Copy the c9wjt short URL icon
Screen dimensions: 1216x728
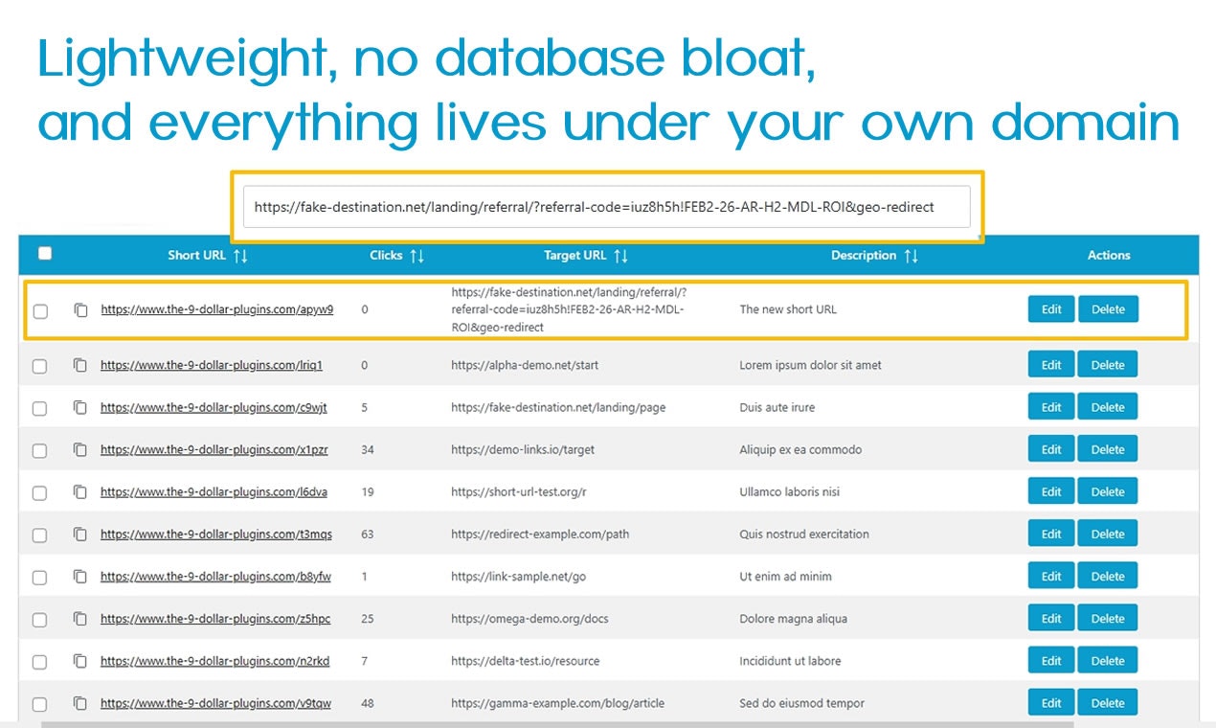coord(80,408)
